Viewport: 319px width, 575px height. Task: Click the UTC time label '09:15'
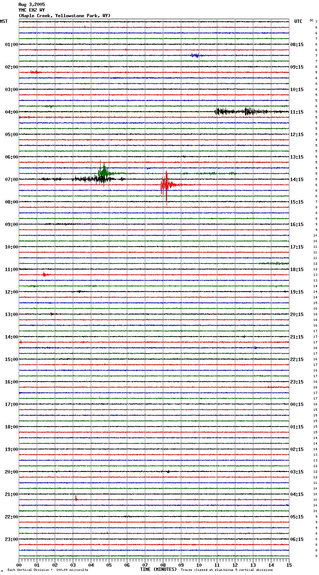point(297,67)
